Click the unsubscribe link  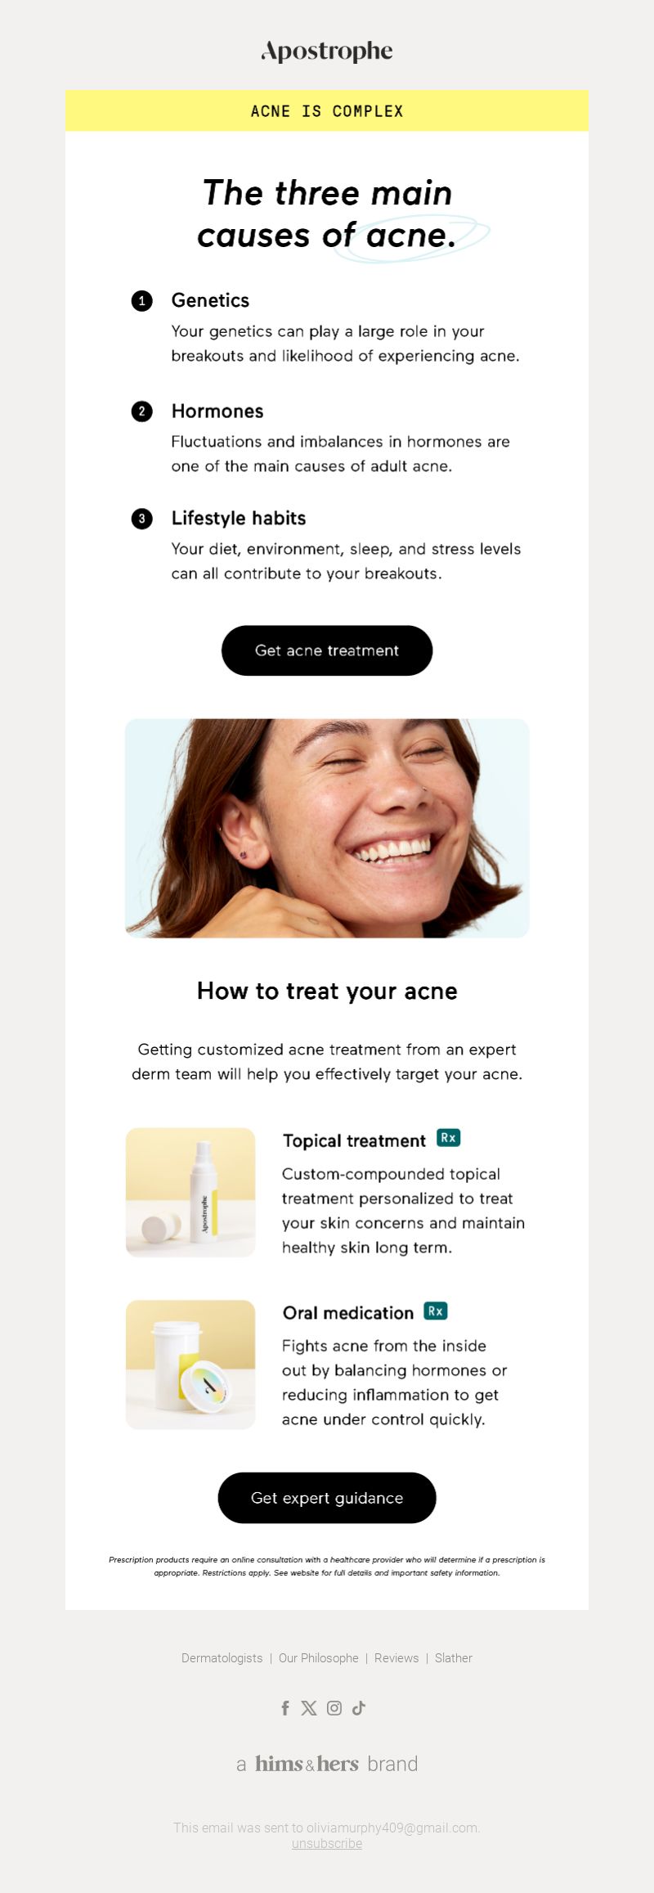[x=327, y=1843]
